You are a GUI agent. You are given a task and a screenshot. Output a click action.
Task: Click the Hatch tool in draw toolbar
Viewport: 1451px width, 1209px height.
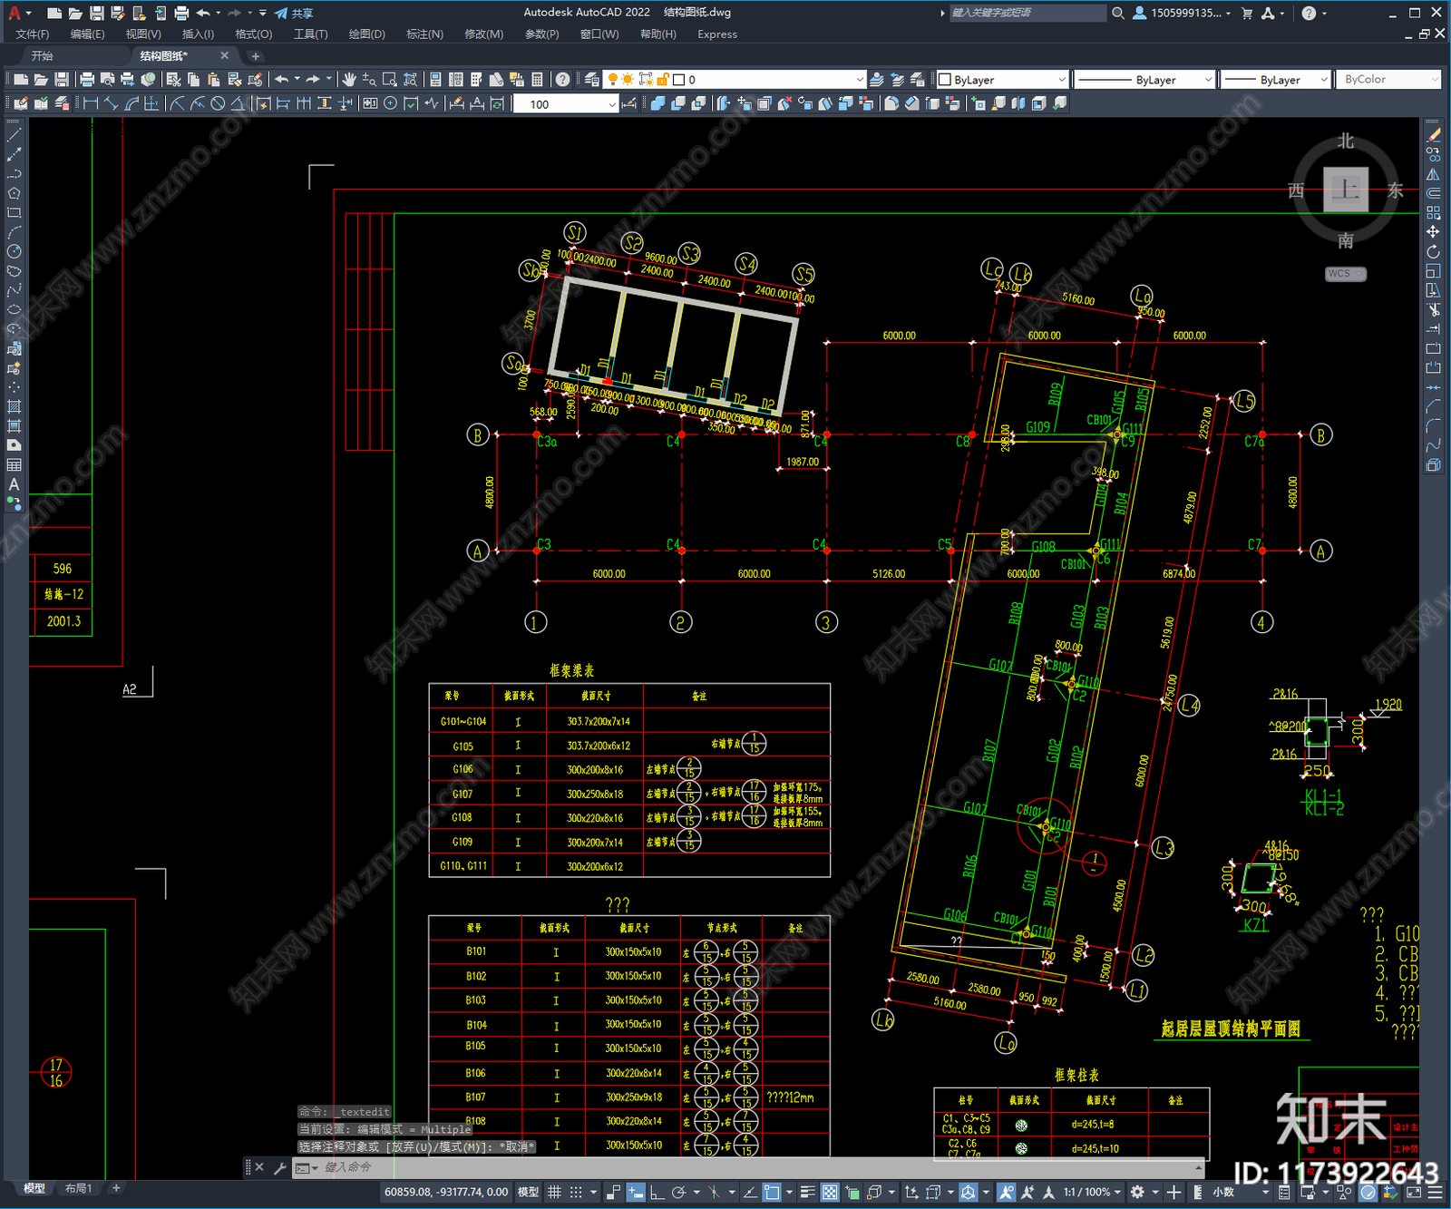click(14, 406)
